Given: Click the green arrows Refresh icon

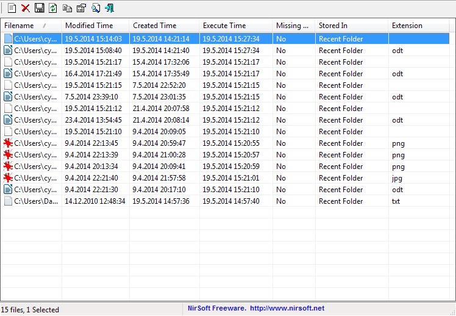Looking at the screenshot, I should click(x=53, y=8).
